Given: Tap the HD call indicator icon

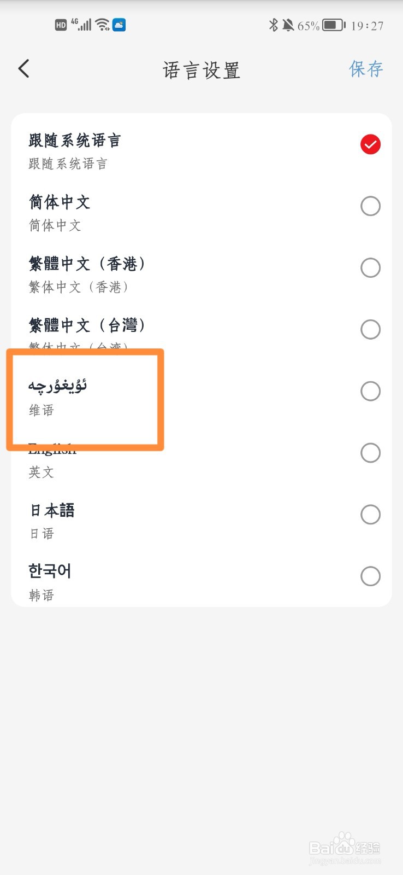Looking at the screenshot, I should [x=61, y=25].
